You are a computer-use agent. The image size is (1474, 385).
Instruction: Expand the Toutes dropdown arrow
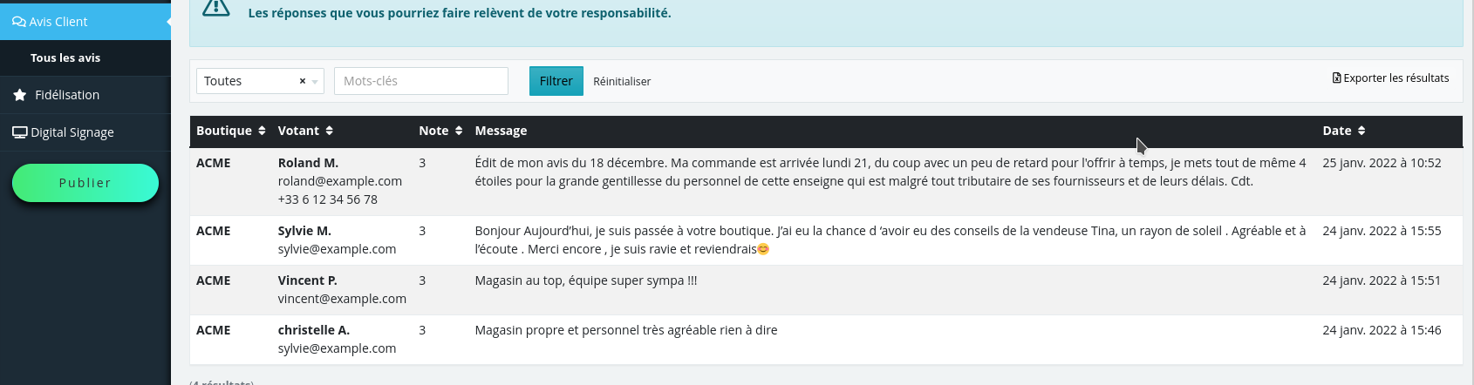pos(315,82)
